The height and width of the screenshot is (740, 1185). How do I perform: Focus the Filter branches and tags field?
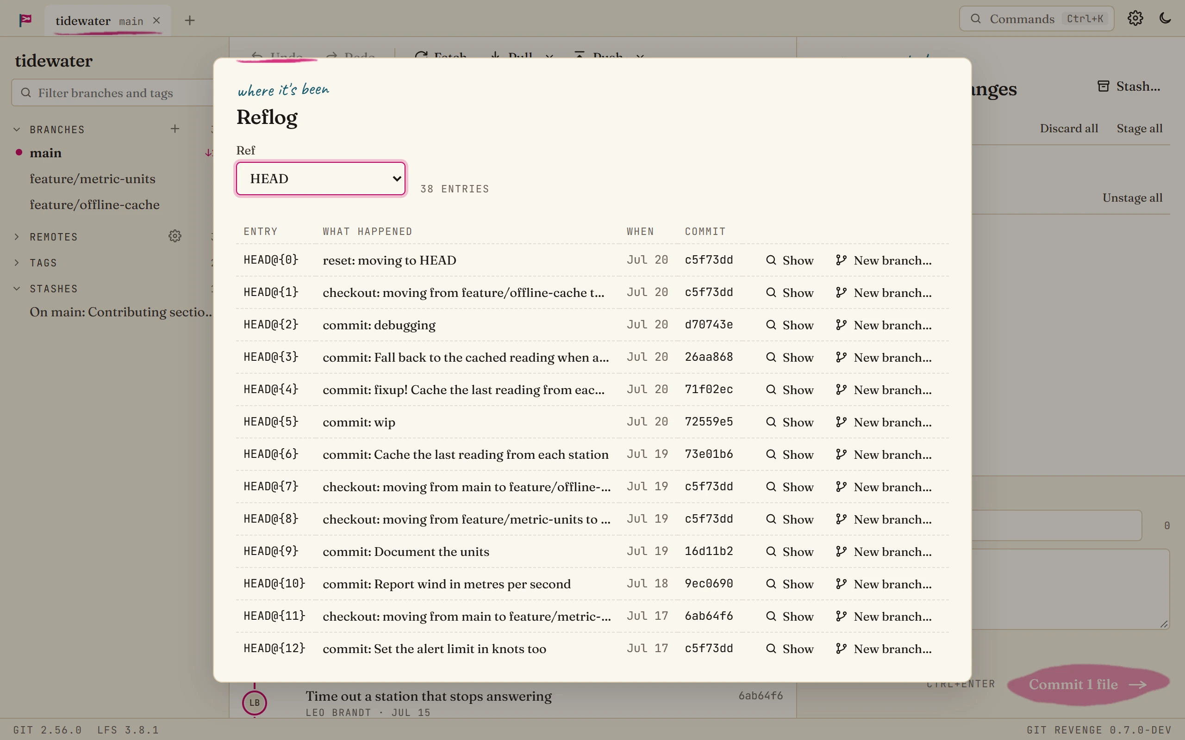tap(112, 92)
